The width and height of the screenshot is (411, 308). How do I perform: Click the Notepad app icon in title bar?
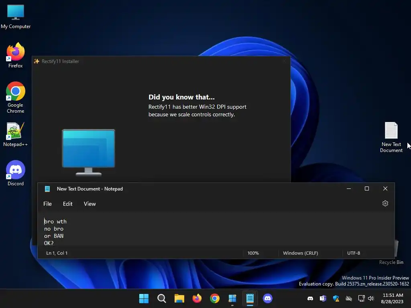(x=47, y=189)
